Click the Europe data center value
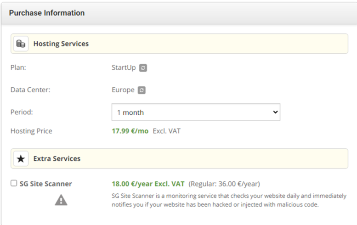Viewport: 357px width, 225px height. tap(123, 90)
